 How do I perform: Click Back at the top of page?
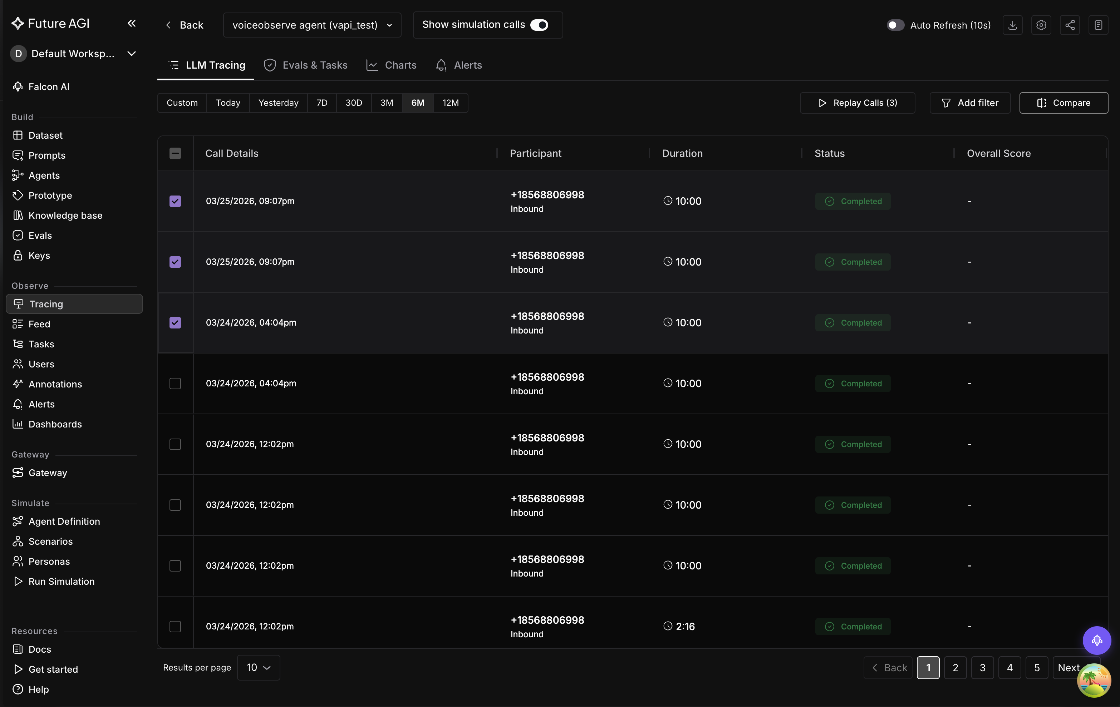185,25
